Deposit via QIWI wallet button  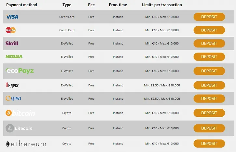[x=209, y=98]
